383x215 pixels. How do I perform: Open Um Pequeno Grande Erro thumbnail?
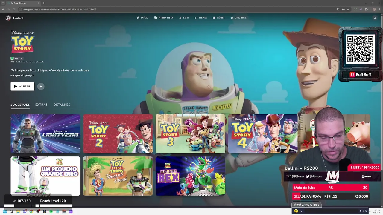(x=45, y=176)
